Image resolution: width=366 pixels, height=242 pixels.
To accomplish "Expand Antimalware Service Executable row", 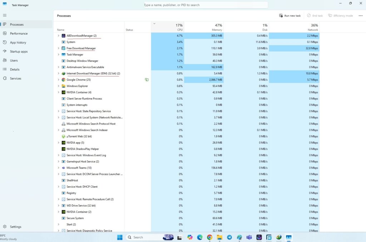I will (58, 67).
